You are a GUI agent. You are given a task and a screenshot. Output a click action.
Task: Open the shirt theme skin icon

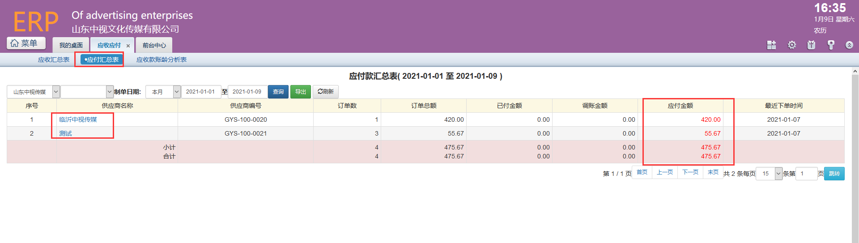811,45
